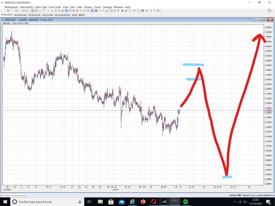
Task: Set time scale to Monthly (M)
Action: (x=88, y=11)
